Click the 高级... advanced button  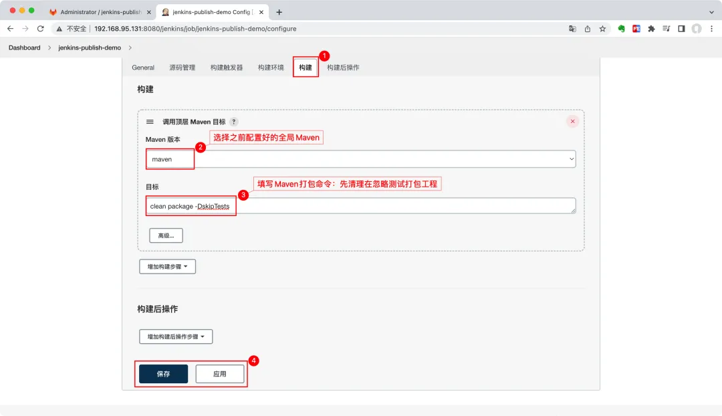pos(166,235)
